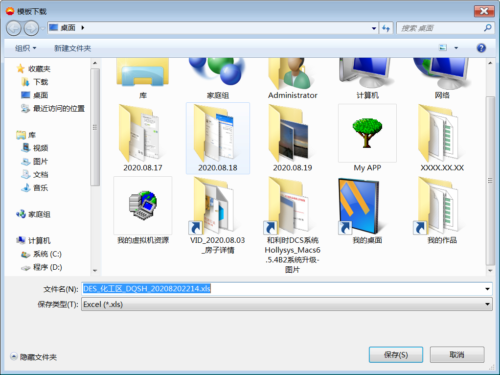Click sidebar scroll up arrow
Image resolution: width=500 pixels, height=375 pixels.
(95, 63)
